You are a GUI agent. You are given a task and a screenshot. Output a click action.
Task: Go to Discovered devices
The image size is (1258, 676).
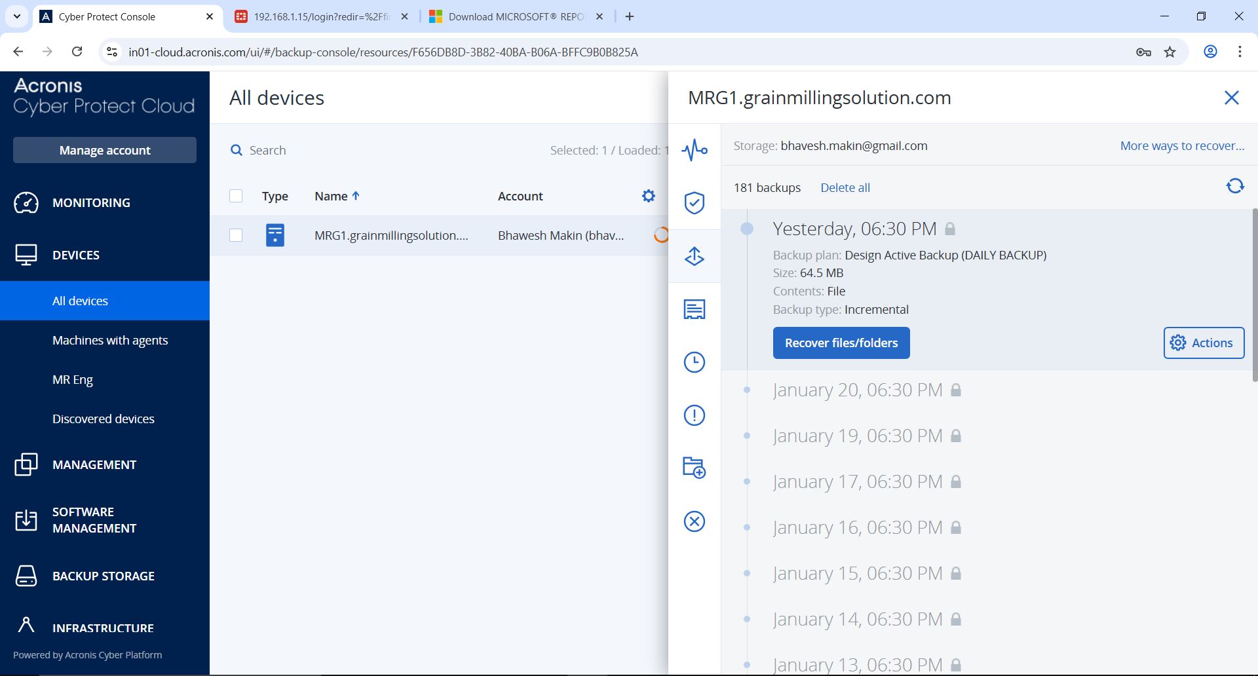point(105,419)
